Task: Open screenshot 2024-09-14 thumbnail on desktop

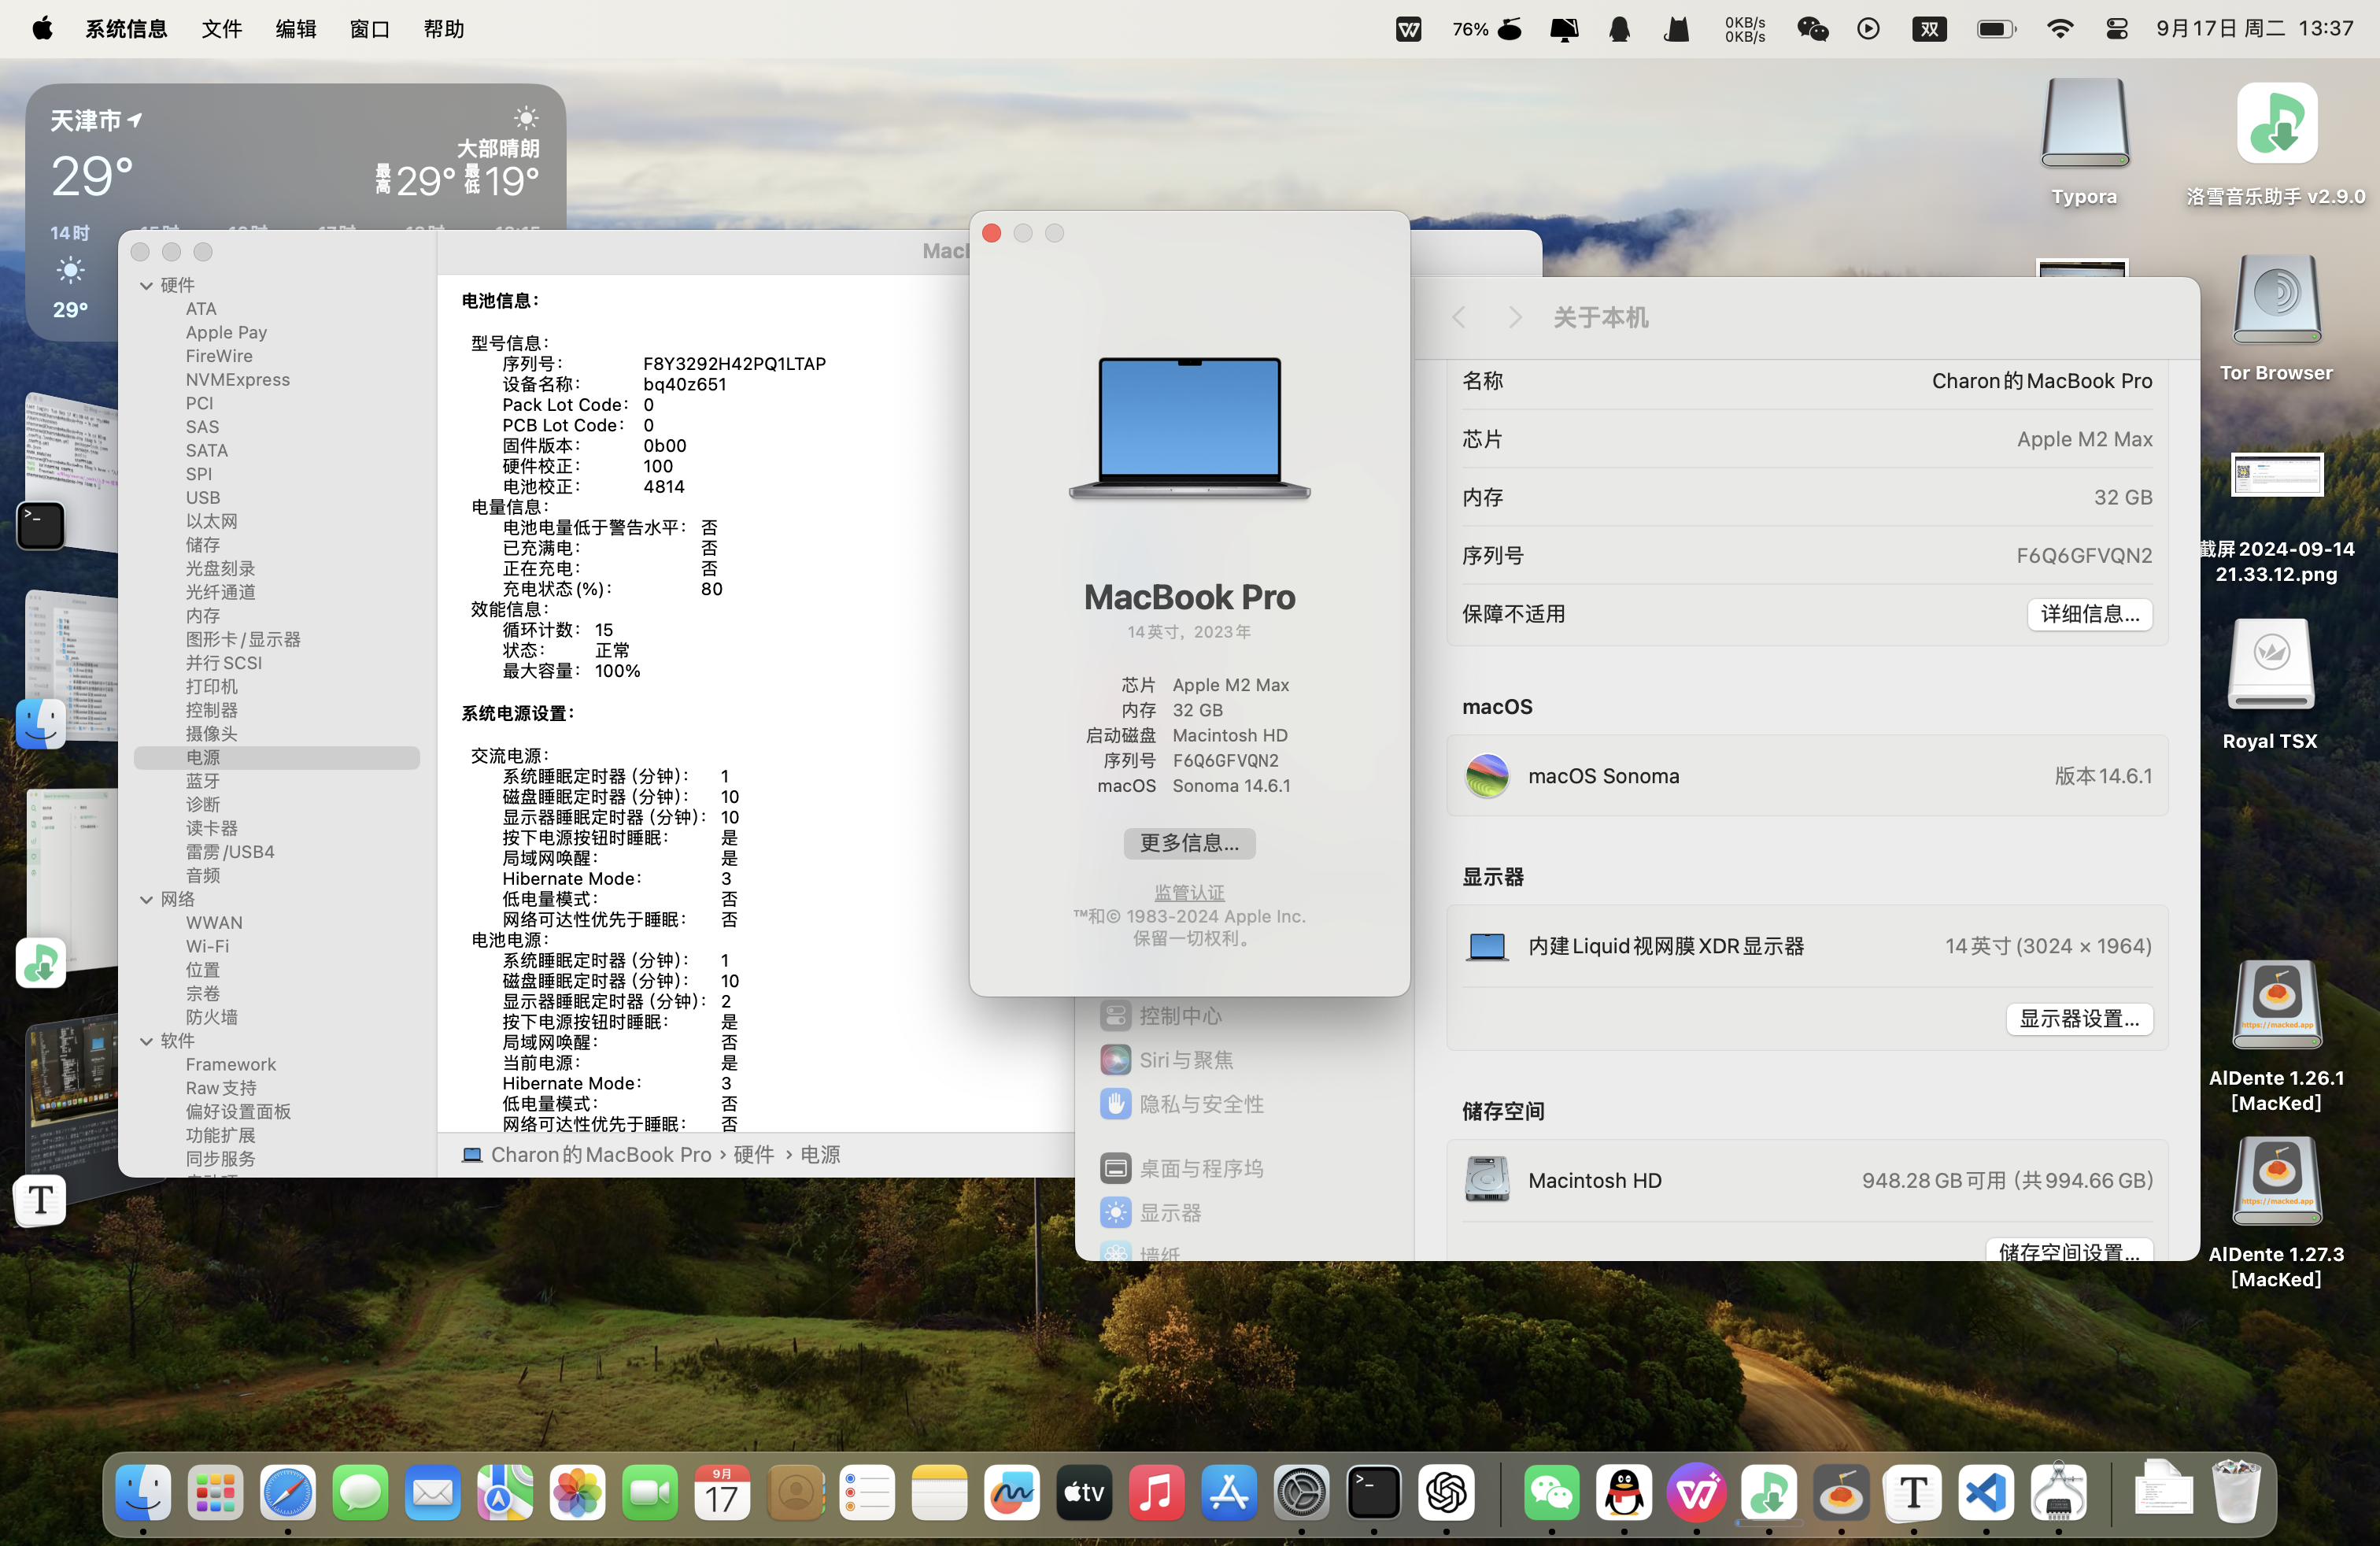Action: pyautogui.click(x=2276, y=476)
